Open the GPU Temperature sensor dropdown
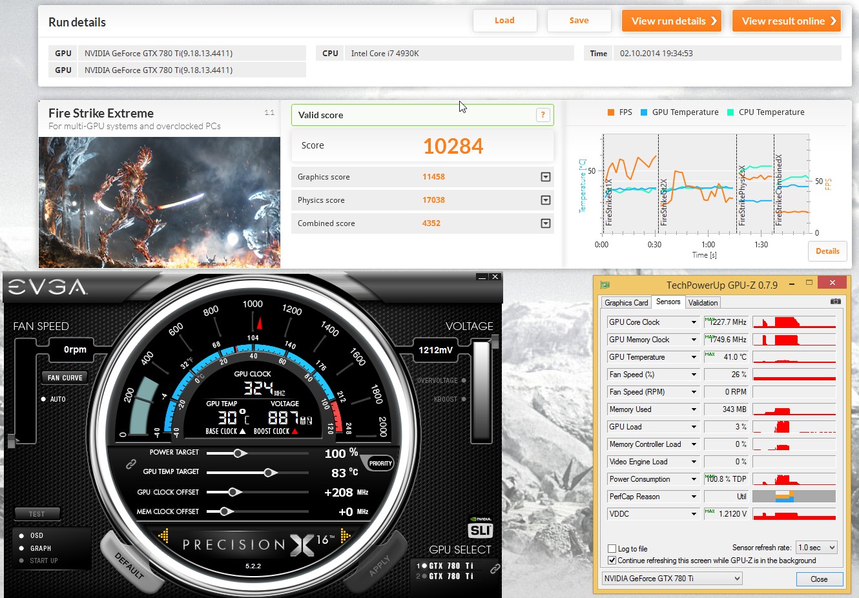859x598 pixels. pos(694,357)
